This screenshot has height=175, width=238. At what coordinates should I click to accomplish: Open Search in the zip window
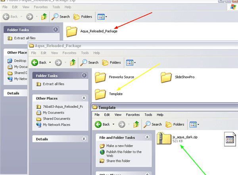(x=60, y=17)
